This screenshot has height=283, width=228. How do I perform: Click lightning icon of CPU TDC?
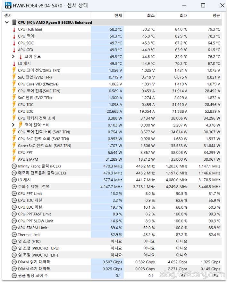pos(14,105)
